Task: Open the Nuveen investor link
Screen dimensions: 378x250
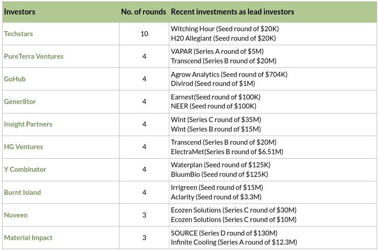Action: (16, 215)
